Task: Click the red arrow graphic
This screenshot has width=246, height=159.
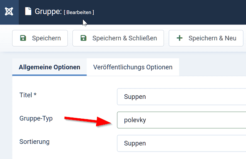Action: click(88, 121)
